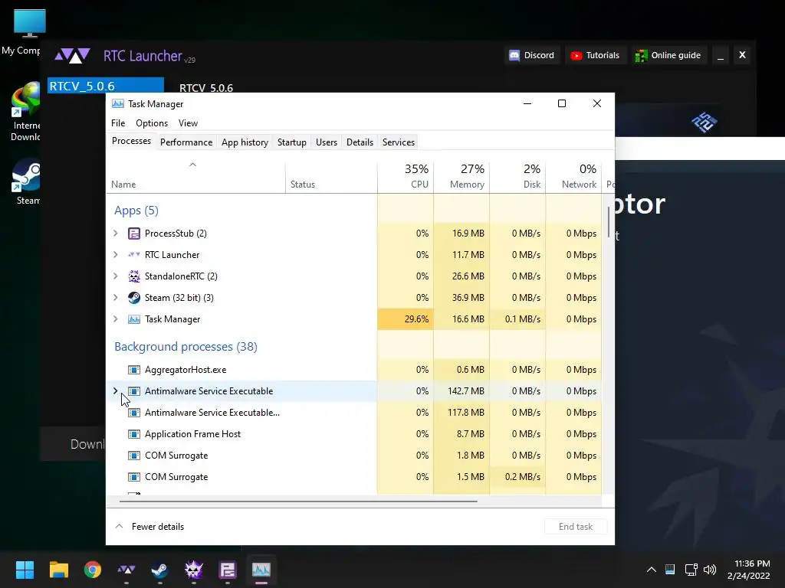Screen dimensions: 785x588
Task: Expand the StandaloneRTC (2) process group
Action: [x=116, y=276]
